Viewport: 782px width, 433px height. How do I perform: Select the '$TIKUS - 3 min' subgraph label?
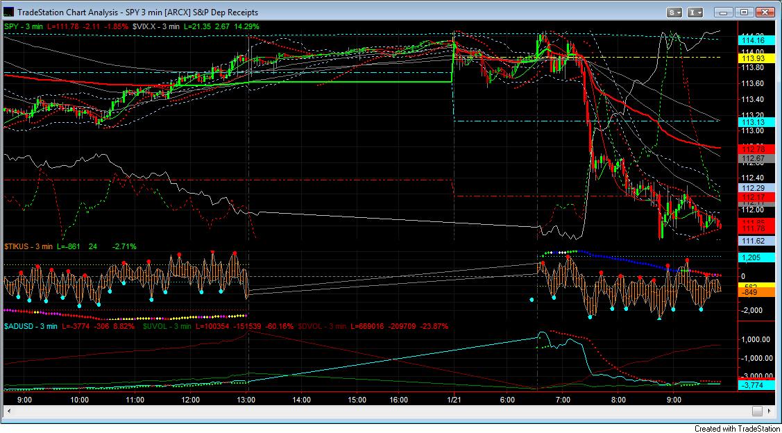[x=29, y=246]
